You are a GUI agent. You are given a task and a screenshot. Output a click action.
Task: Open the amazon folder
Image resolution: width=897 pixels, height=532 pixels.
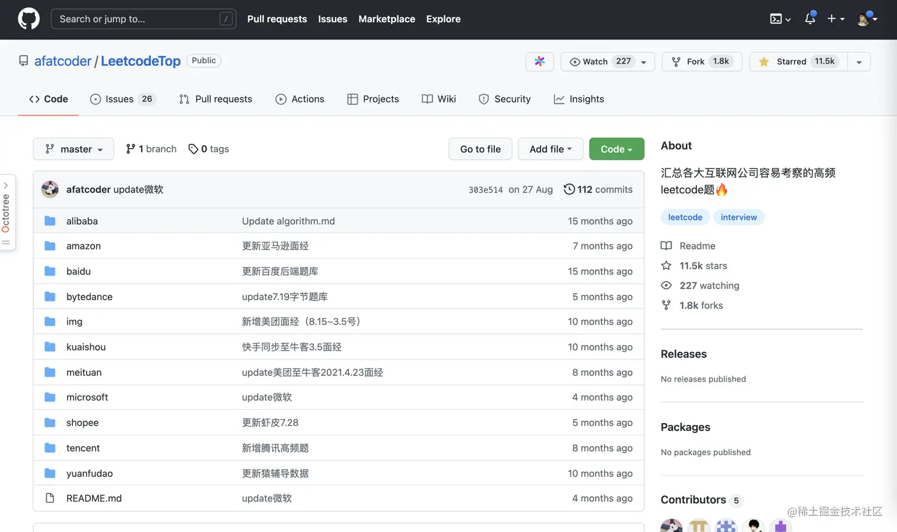[x=84, y=246]
